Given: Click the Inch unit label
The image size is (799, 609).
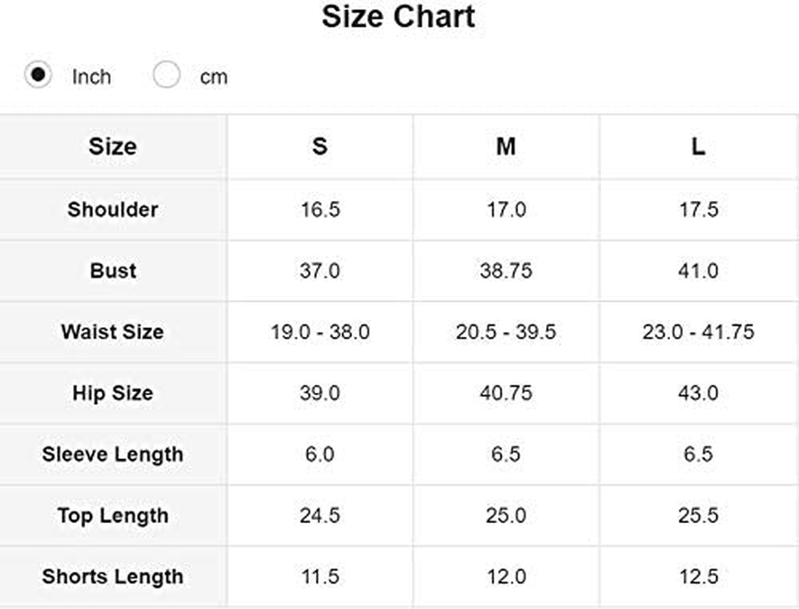Looking at the screenshot, I should coord(91,77).
